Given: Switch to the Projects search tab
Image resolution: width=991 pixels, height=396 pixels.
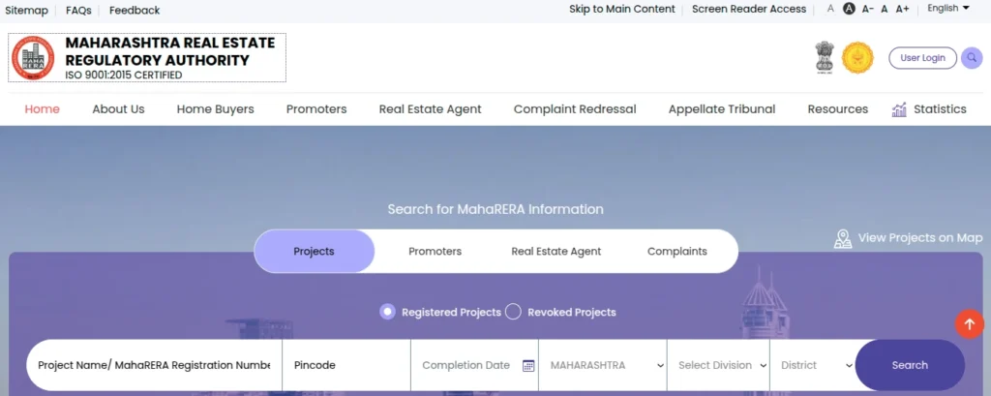Looking at the screenshot, I should coord(315,251).
